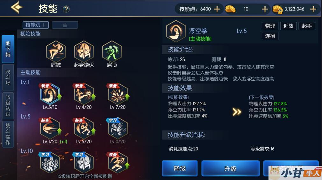322x180 pixels.
Task: Select the green 肩顶 skill icon
Action: pyautogui.click(x=112, y=51)
